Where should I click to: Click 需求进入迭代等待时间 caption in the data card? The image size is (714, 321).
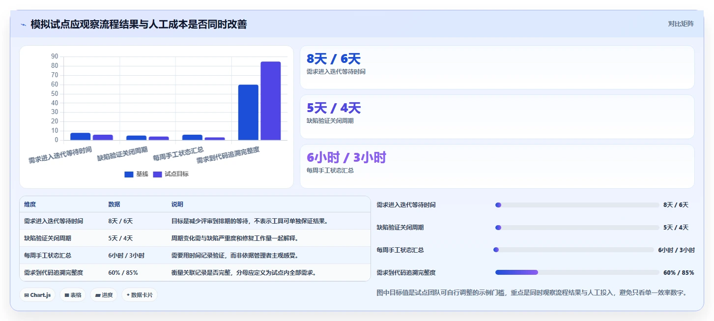coord(336,72)
